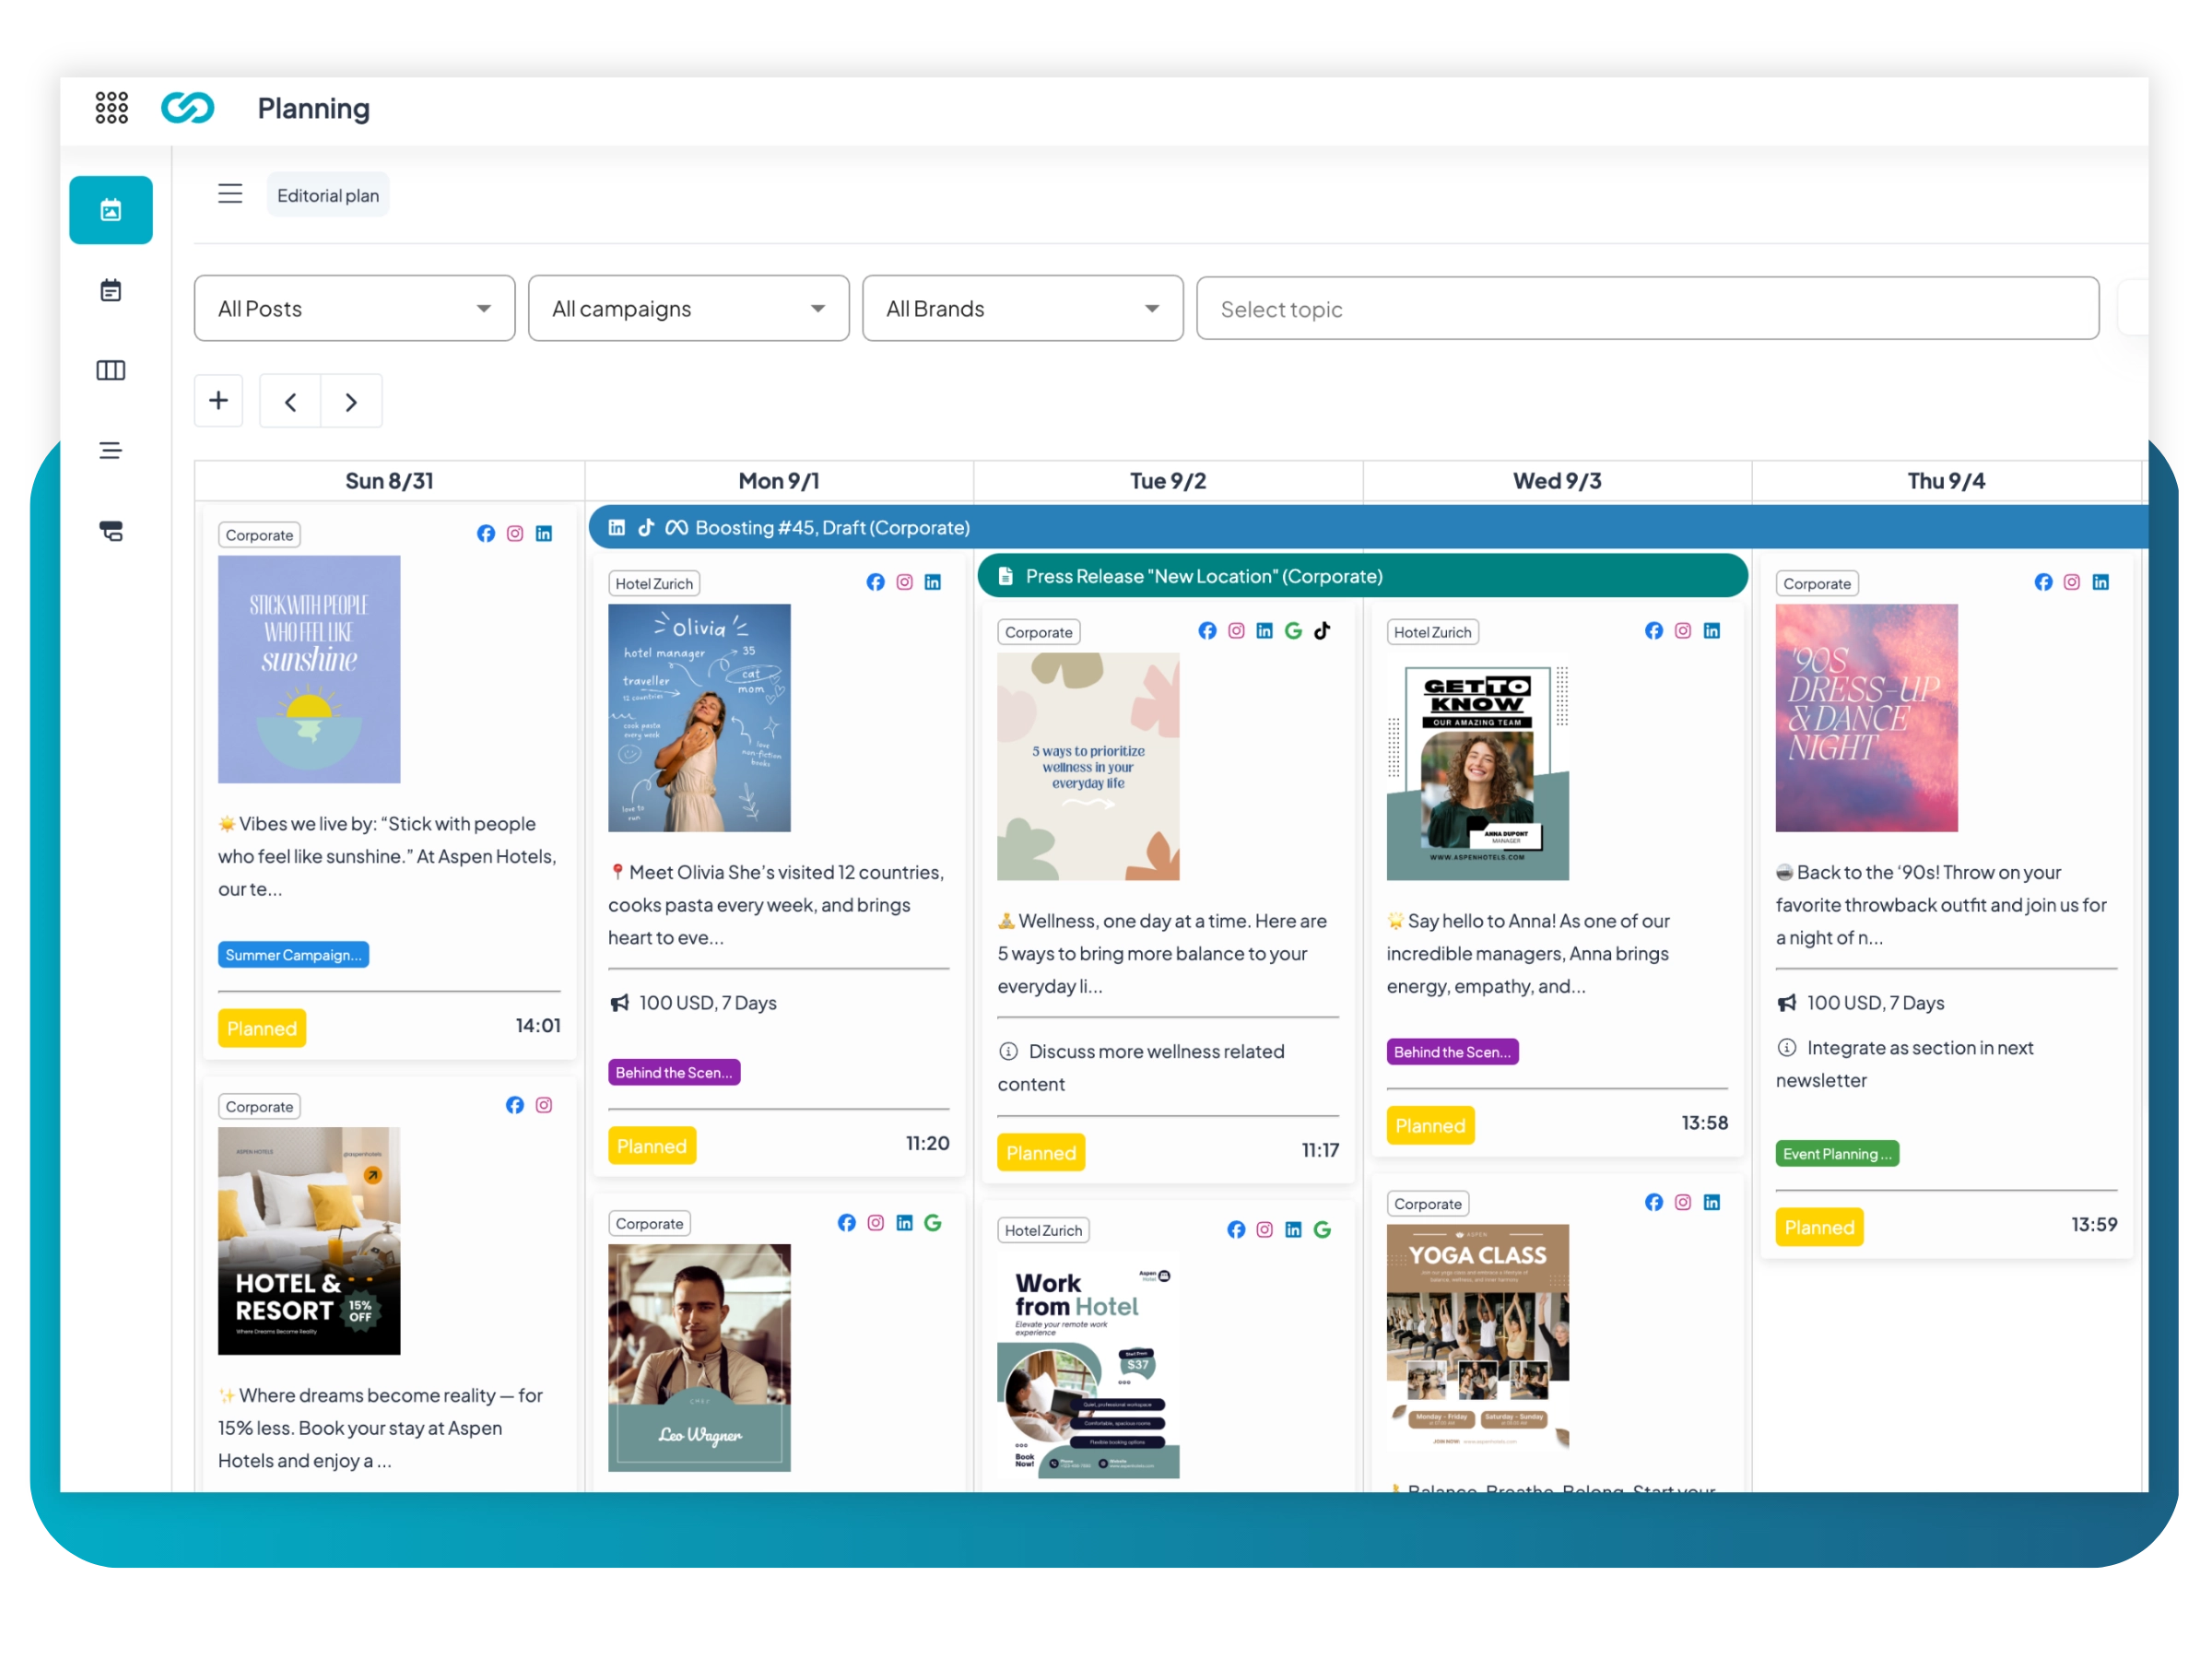Click document icon on Press Release bar
Screen dimensions: 2212x1659
click(1006, 576)
